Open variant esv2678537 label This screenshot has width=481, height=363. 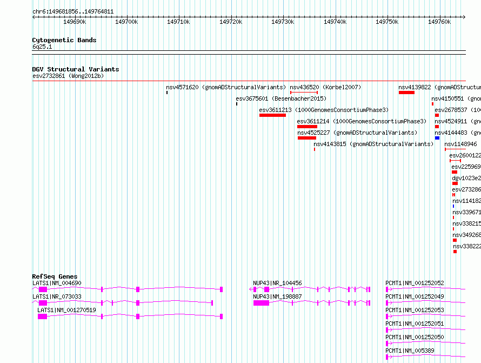458,110
